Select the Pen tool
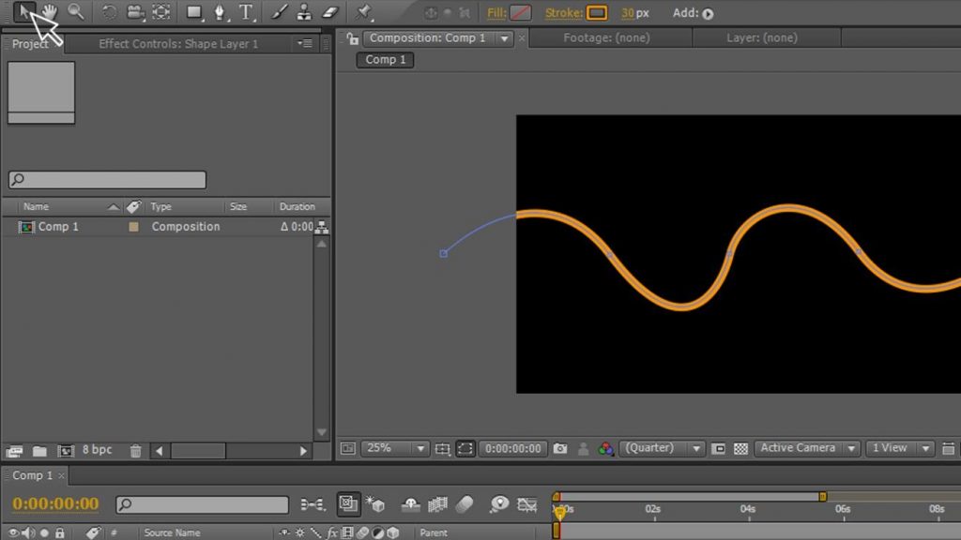 coord(218,12)
